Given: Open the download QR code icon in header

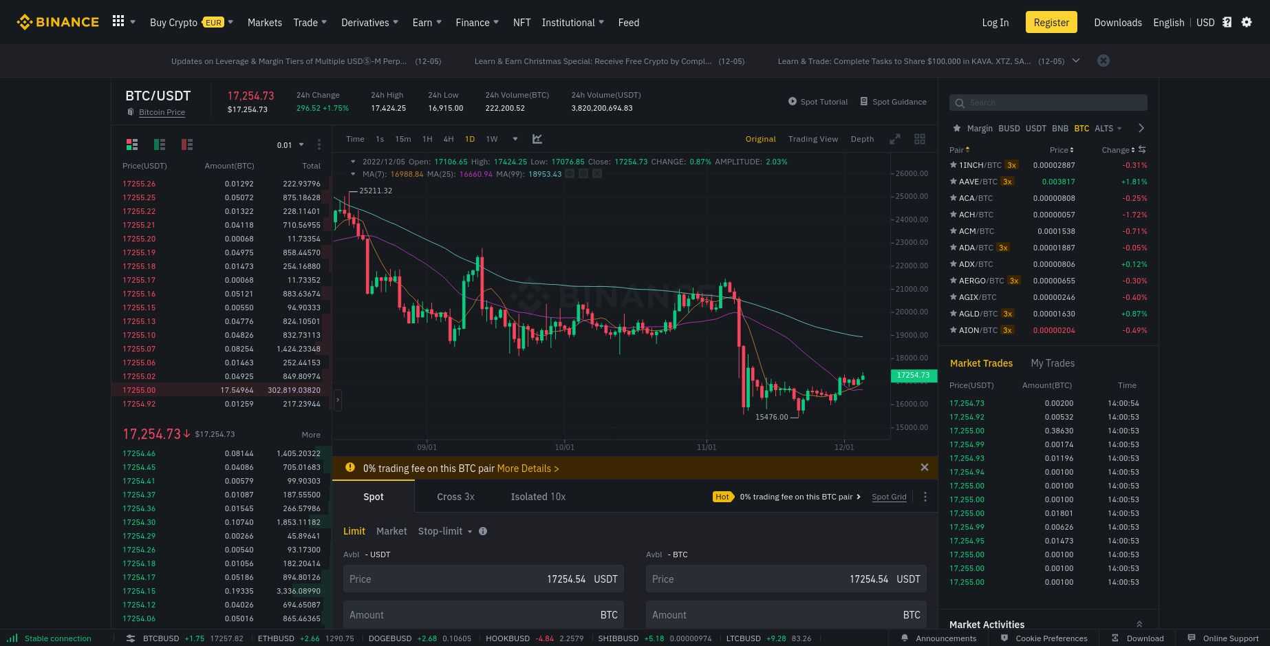Looking at the screenshot, I should [x=1227, y=22].
